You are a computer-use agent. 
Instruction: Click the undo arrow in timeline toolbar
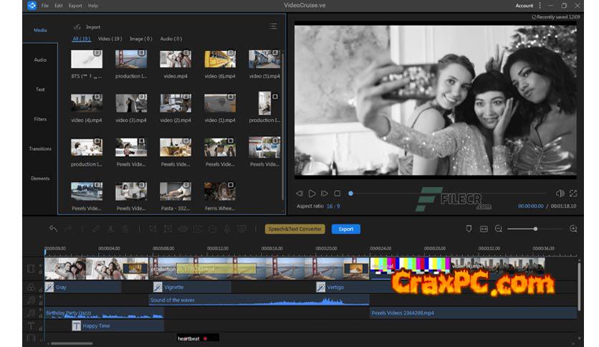click(53, 229)
